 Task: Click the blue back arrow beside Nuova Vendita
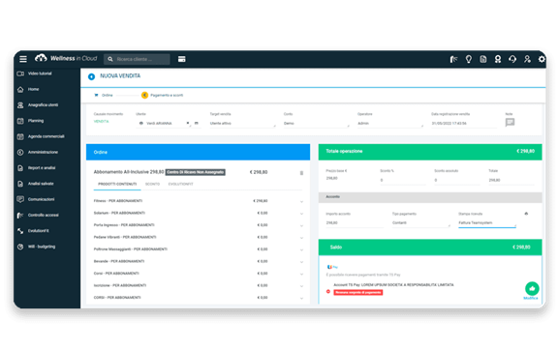[x=91, y=76]
